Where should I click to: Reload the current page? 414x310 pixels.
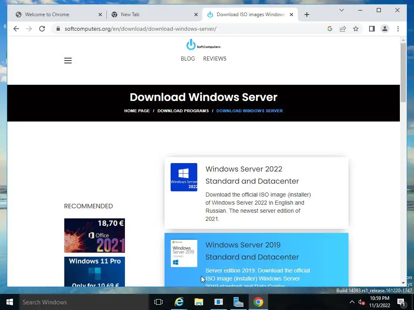click(42, 29)
